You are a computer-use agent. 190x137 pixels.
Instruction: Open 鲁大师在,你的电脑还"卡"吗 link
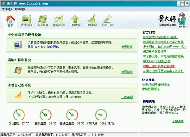click(165, 47)
